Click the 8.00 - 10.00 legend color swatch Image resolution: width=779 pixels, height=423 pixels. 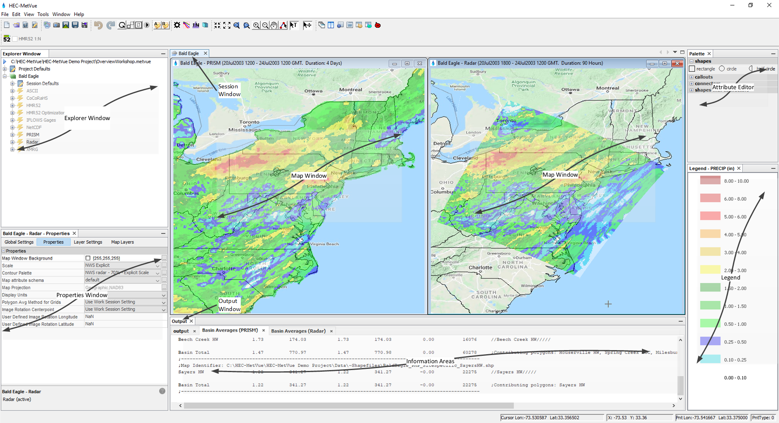coord(710,180)
